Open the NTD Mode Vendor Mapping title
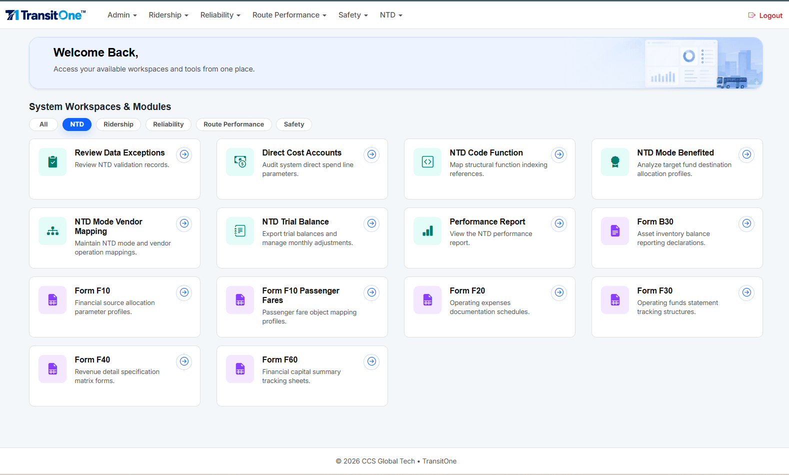The height and width of the screenshot is (475, 789). [x=108, y=226]
